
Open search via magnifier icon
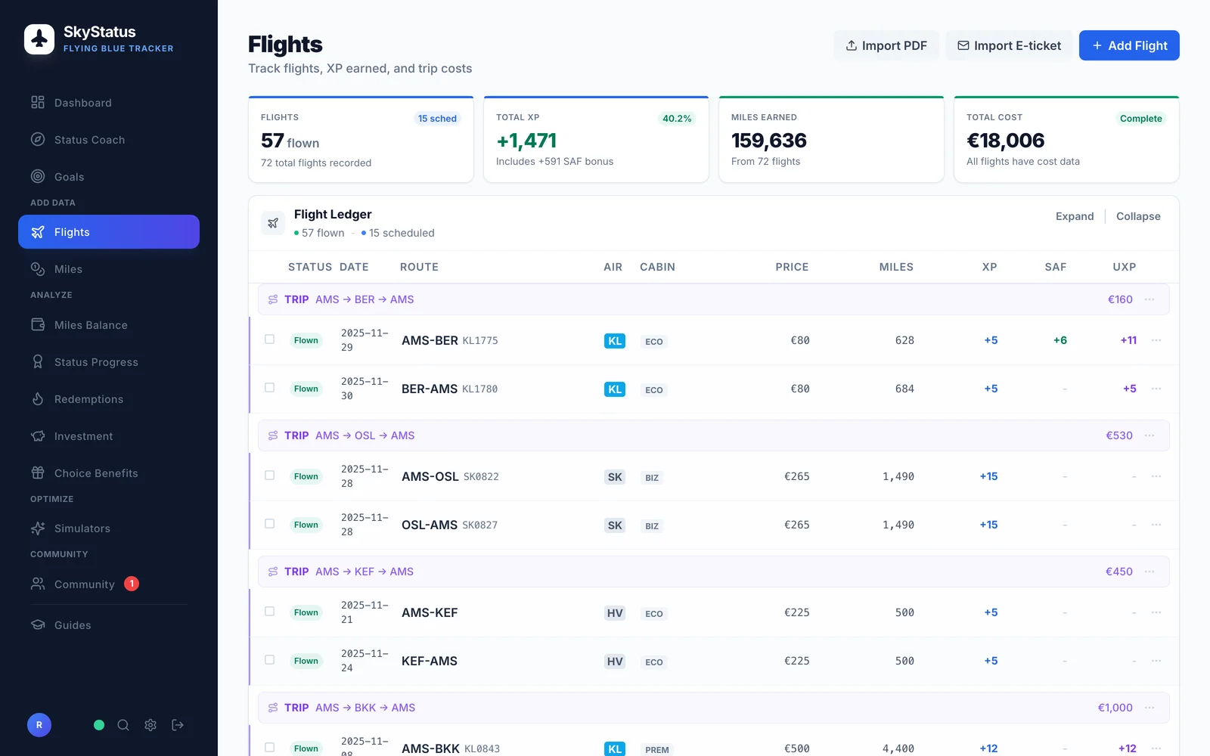tap(123, 725)
